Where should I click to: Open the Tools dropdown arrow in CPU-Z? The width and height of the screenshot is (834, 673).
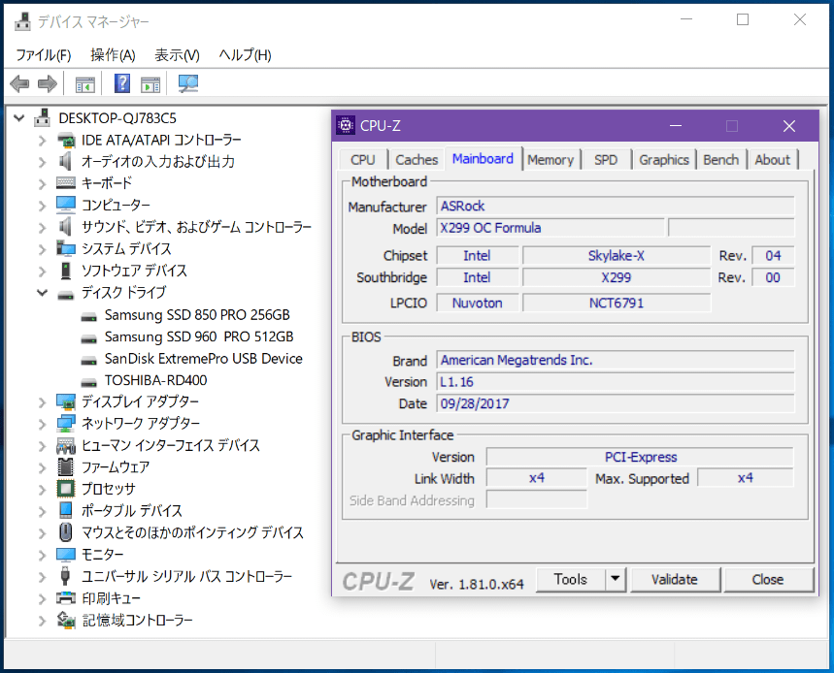pos(616,579)
